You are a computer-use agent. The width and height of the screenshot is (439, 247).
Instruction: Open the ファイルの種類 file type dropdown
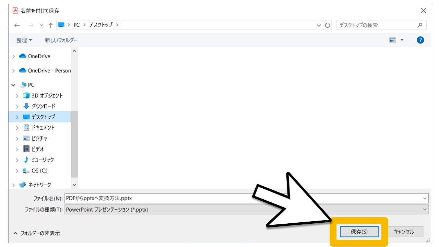coord(424,209)
